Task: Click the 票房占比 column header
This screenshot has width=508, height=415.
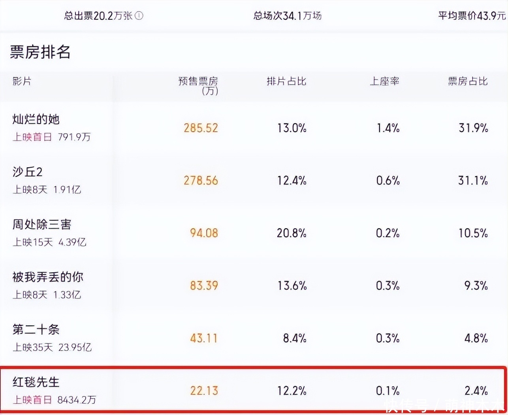Action: point(468,81)
